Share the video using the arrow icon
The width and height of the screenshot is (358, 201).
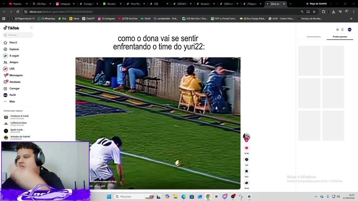click(246, 183)
